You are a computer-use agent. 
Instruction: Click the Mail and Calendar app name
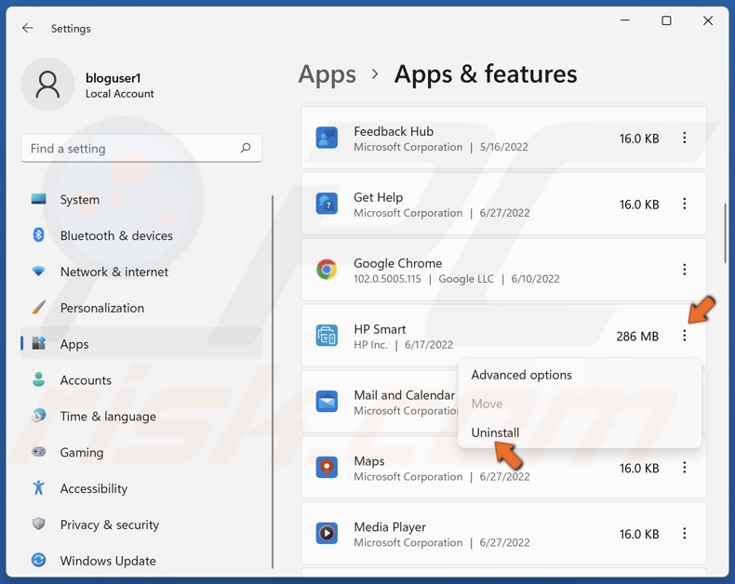404,395
